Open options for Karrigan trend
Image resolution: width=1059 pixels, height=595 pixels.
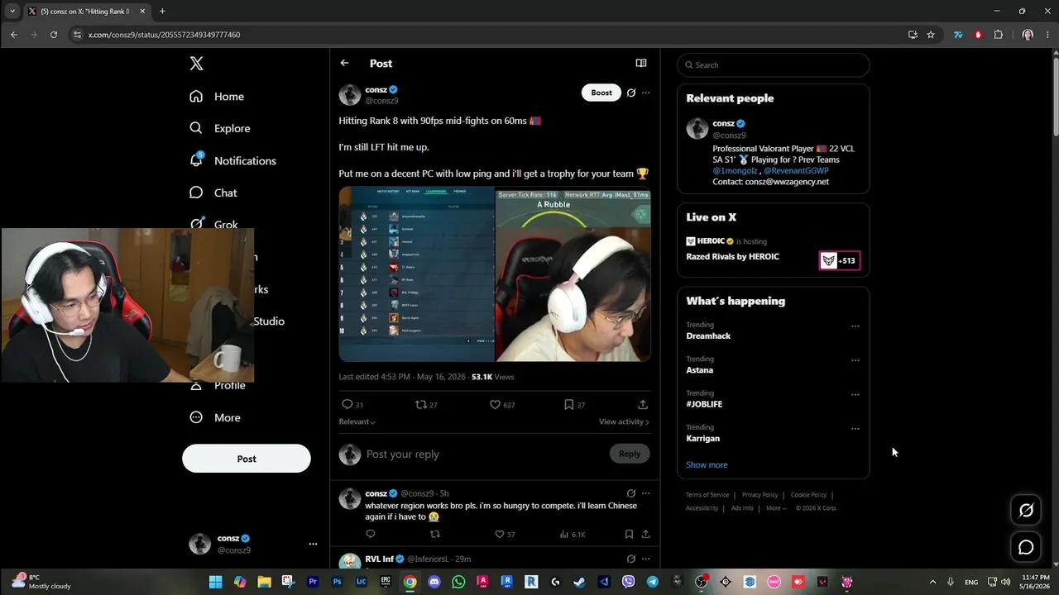pyautogui.click(x=855, y=429)
